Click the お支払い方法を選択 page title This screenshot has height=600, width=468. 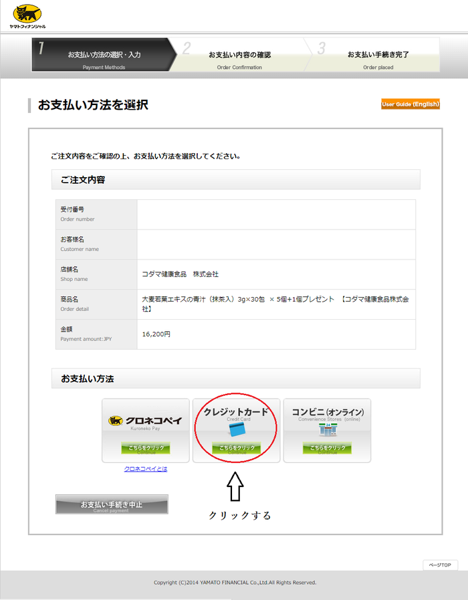click(x=93, y=105)
